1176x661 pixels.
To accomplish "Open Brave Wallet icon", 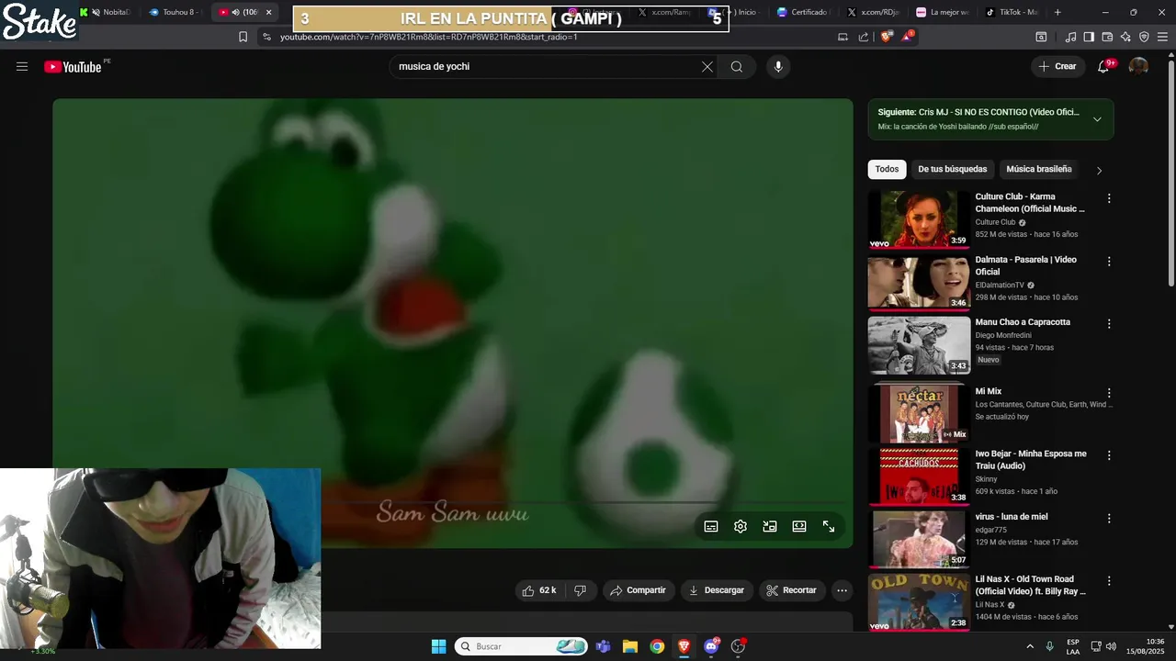I will 1107,37.
